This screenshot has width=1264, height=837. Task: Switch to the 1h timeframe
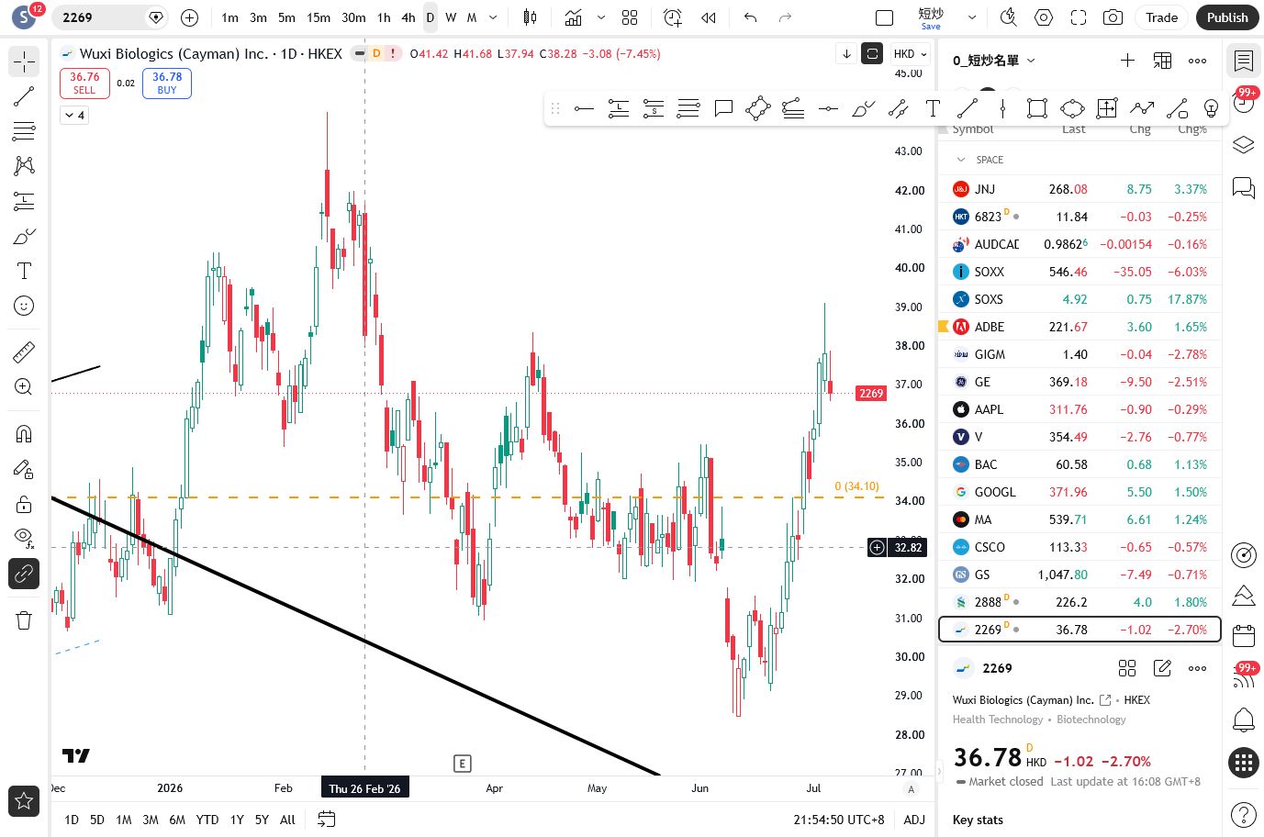point(384,17)
